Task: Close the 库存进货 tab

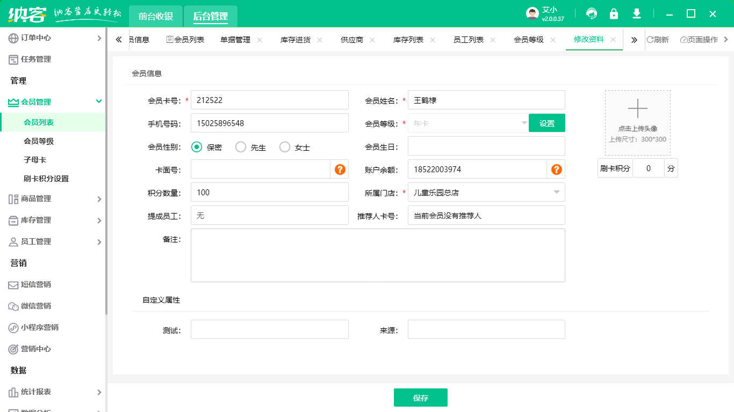Action: [320, 40]
